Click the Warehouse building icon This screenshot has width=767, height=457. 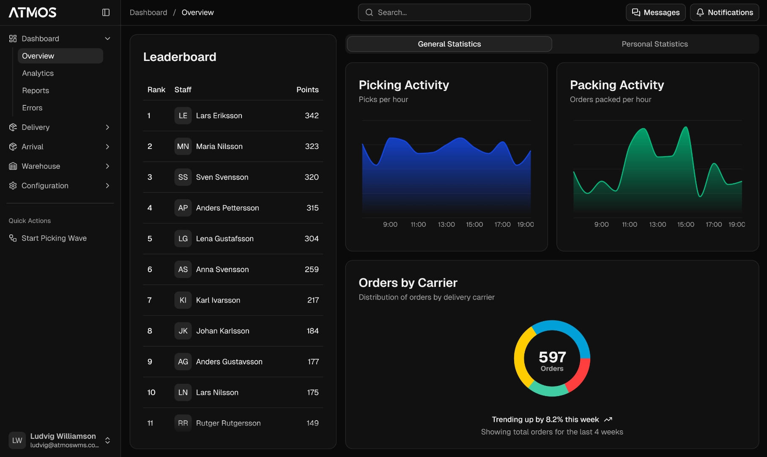(13, 166)
